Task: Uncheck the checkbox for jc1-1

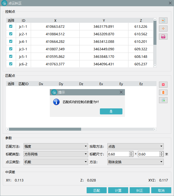Action: click(11, 26)
